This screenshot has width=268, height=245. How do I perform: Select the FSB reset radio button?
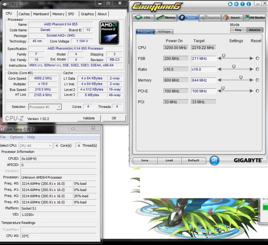(x=257, y=58)
